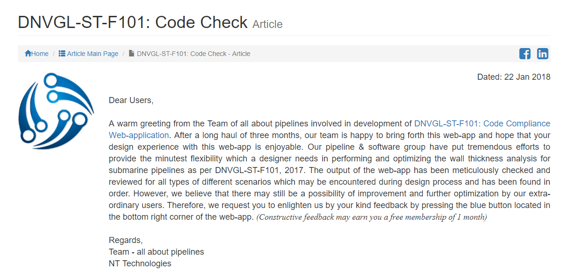The height and width of the screenshot is (278, 563).
Task: Open the DNVGL-ST-F101: Code Compliance link
Action: 482,124
